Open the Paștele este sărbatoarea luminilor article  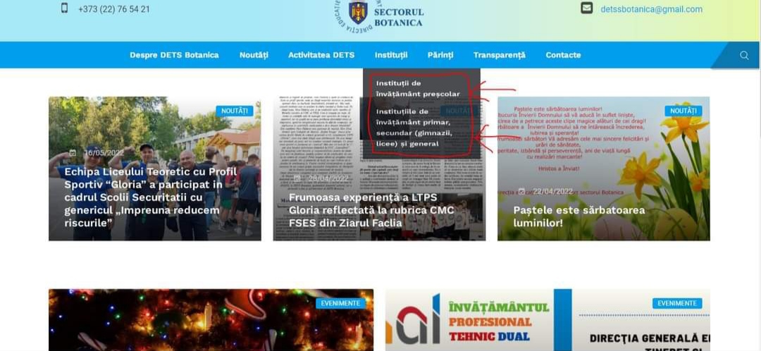point(568,216)
